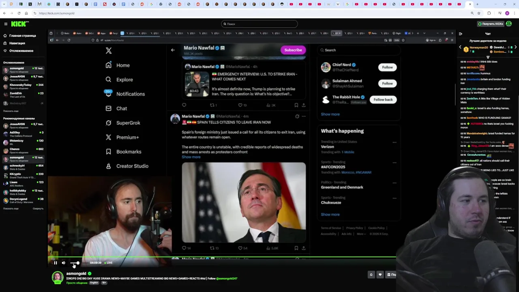Open KKryptix recommended channel
Viewport: 519px width, 292px height.
click(24, 175)
